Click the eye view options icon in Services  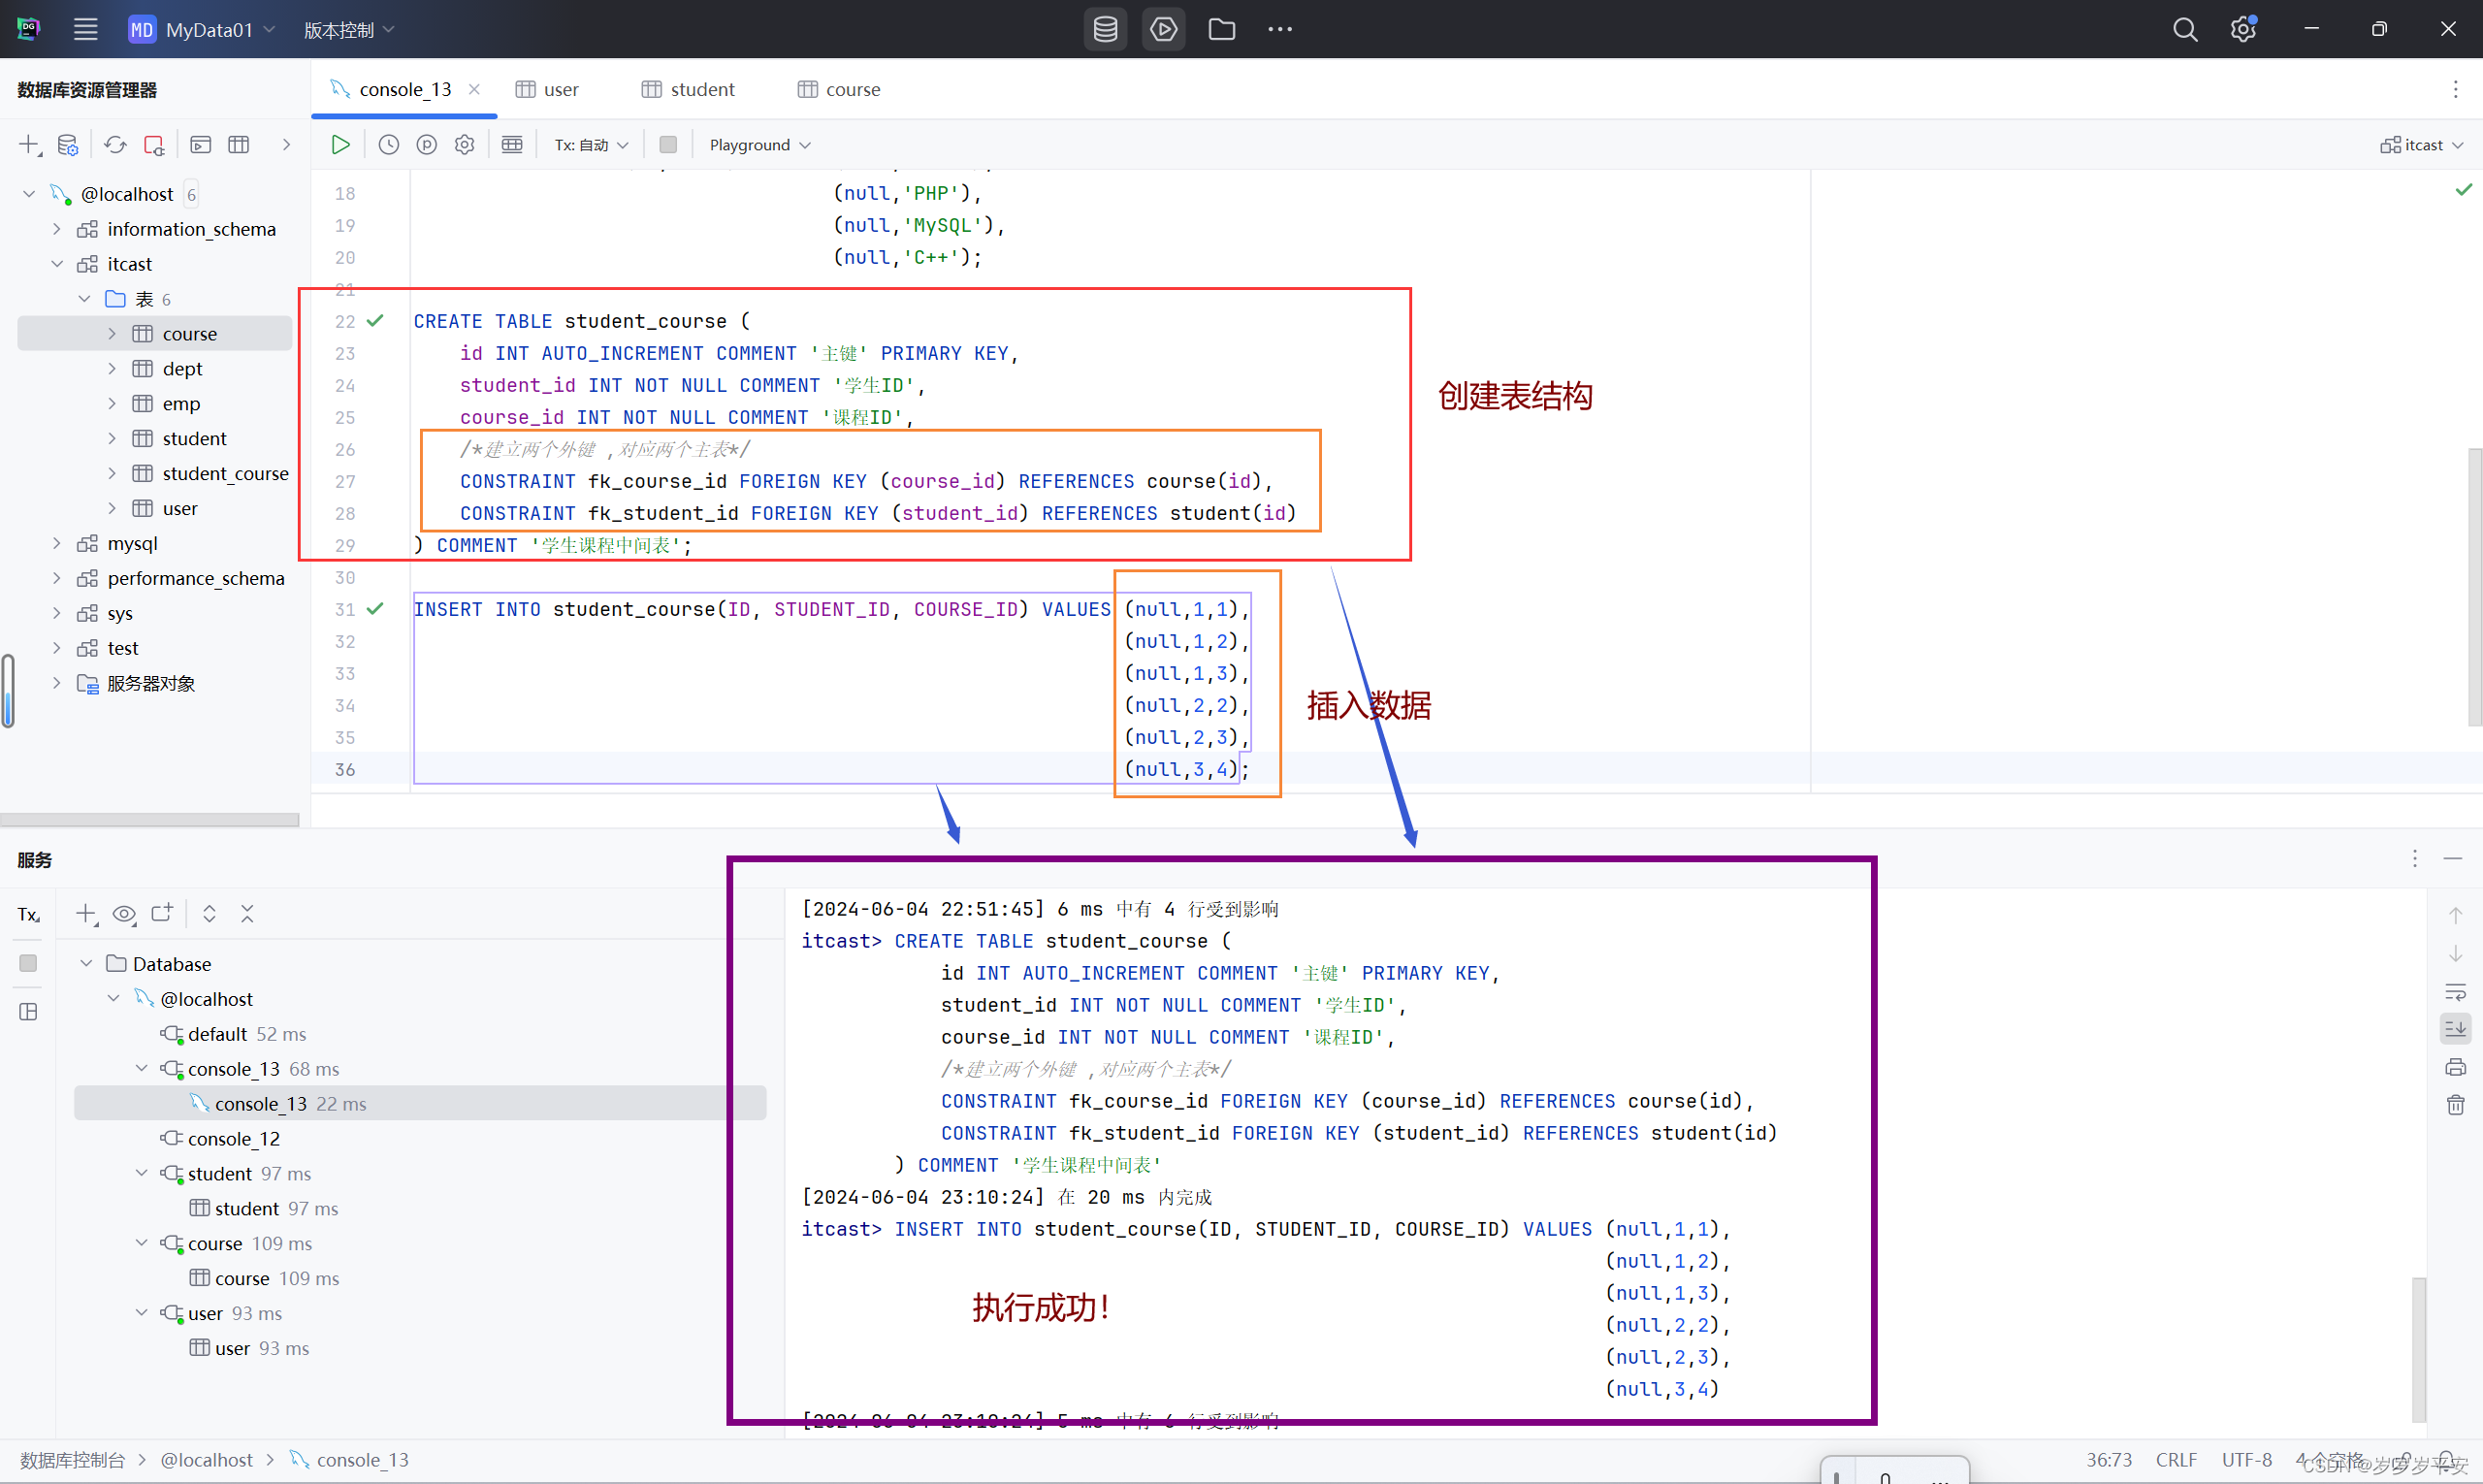pyautogui.click(x=124, y=913)
